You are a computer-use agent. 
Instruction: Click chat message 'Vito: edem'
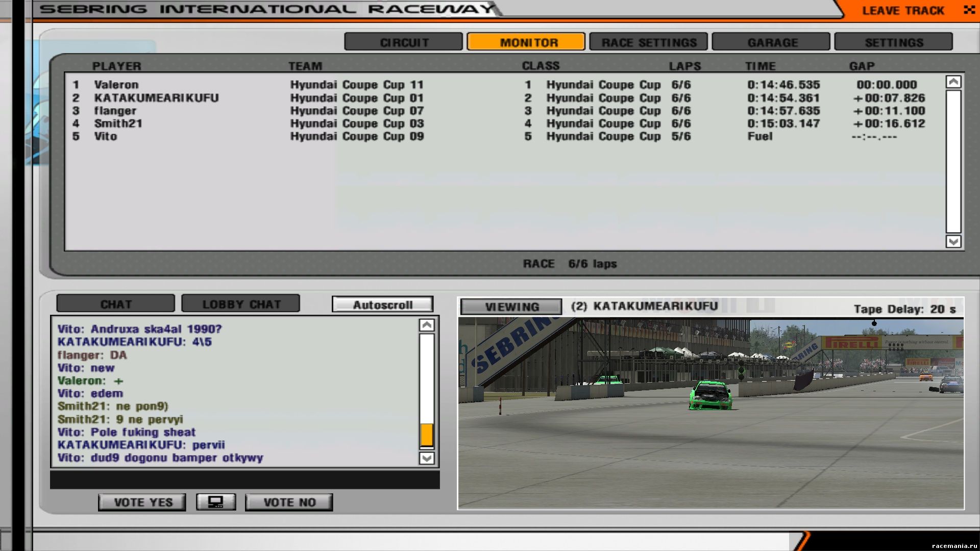pyautogui.click(x=90, y=393)
